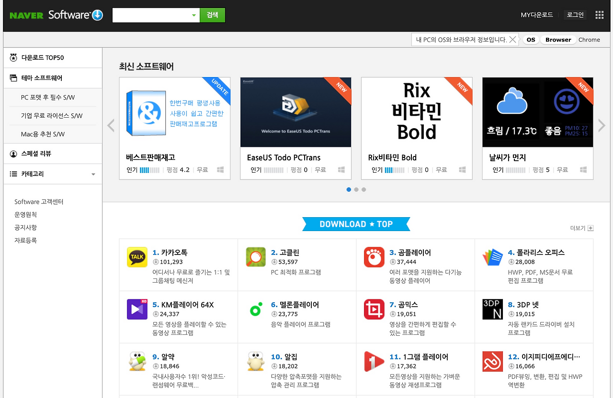Click the 날씨가 먼지 card title
This screenshot has height=398, width=613.
click(508, 157)
